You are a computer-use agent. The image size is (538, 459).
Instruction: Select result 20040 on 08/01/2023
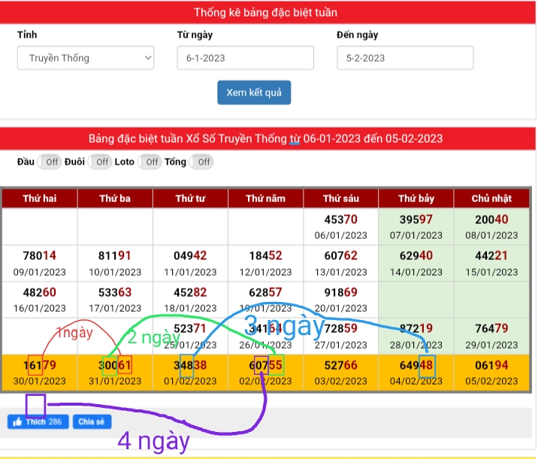pos(491,219)
